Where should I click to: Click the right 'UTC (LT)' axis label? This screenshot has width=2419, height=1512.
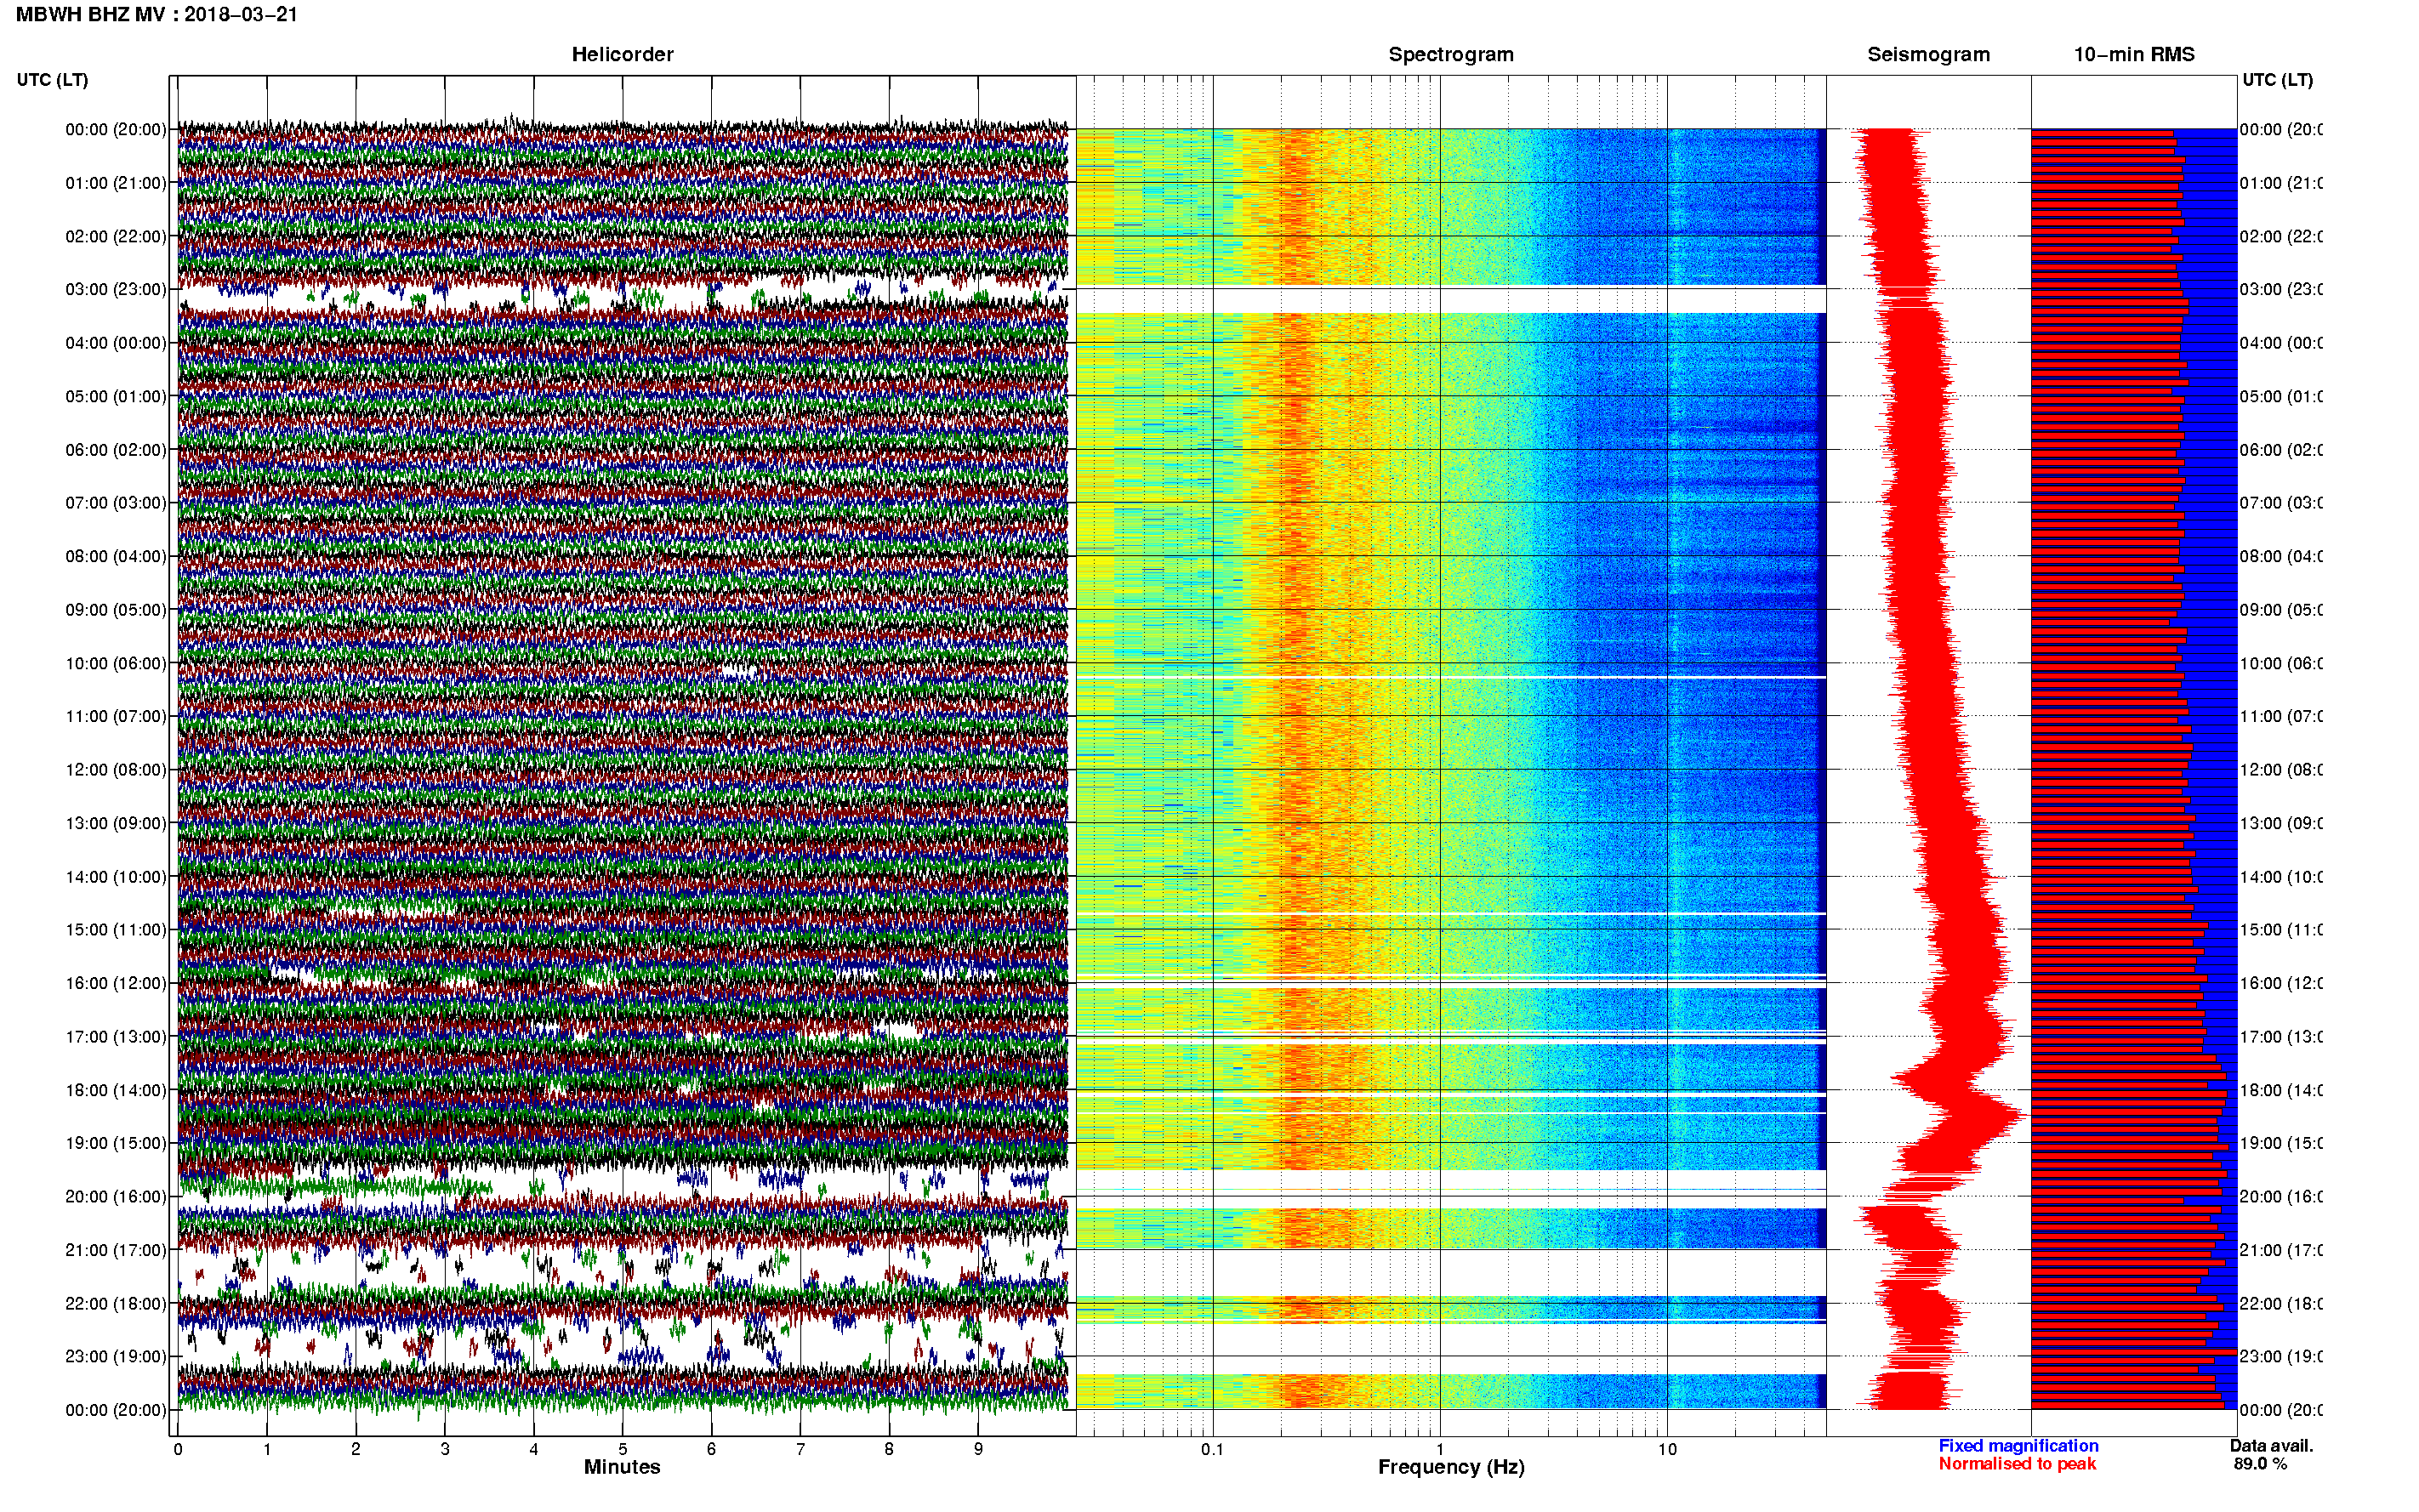click(2277, 80)
